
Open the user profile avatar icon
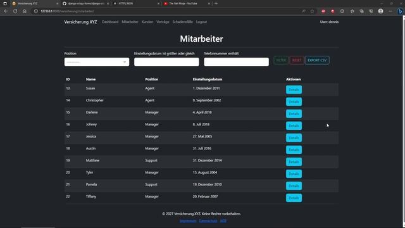380,11
